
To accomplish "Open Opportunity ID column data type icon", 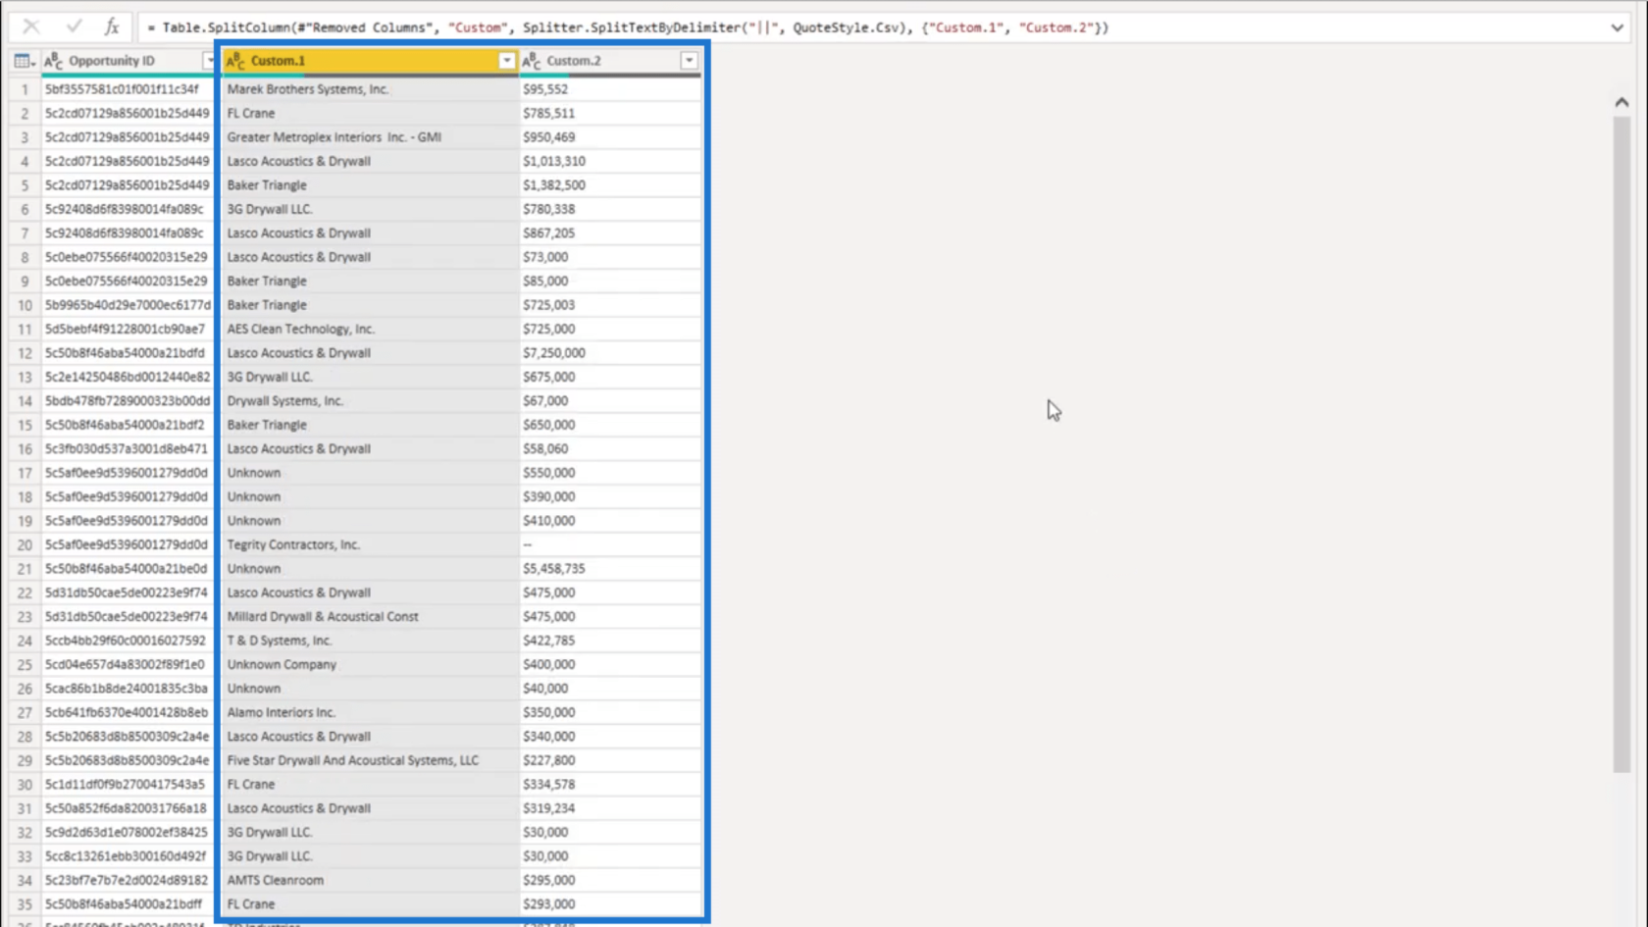I will (54, 61).
